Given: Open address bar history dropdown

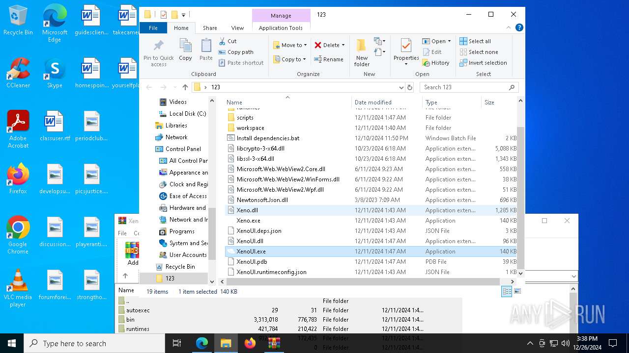Looking at the screenshot, I should coord(401,87).
